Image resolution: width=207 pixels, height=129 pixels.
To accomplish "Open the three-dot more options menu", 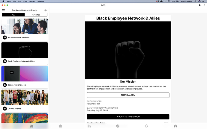I will coord(205,5).
